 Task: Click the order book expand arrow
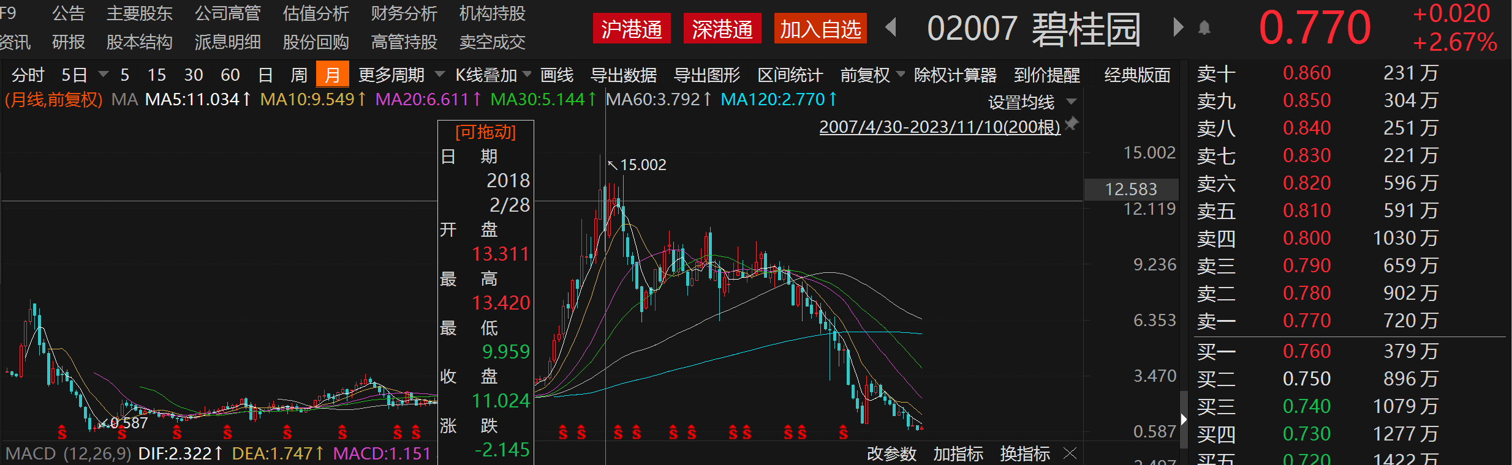point(1184,420)
